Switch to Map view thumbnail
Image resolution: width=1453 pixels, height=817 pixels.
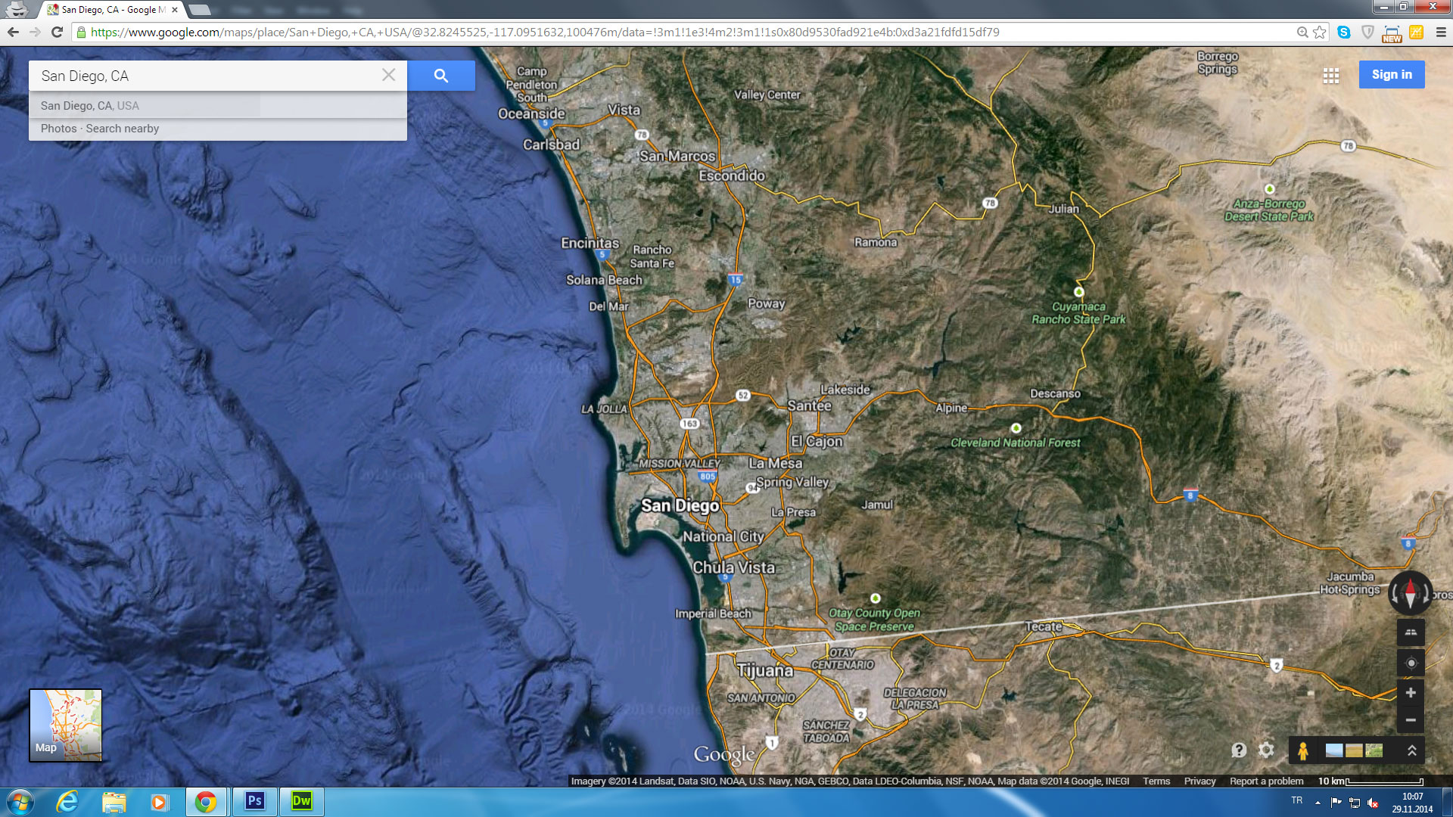coord(65,725)
